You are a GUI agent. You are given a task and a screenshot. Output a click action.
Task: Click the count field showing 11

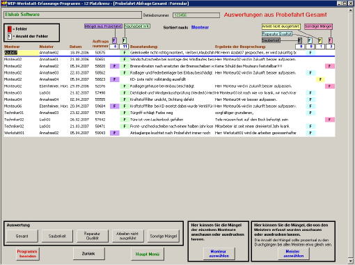coord(124,47)
